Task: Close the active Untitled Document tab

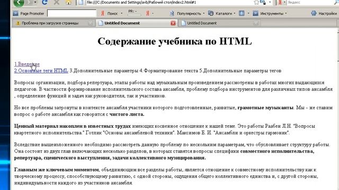Action: [173, 23]
